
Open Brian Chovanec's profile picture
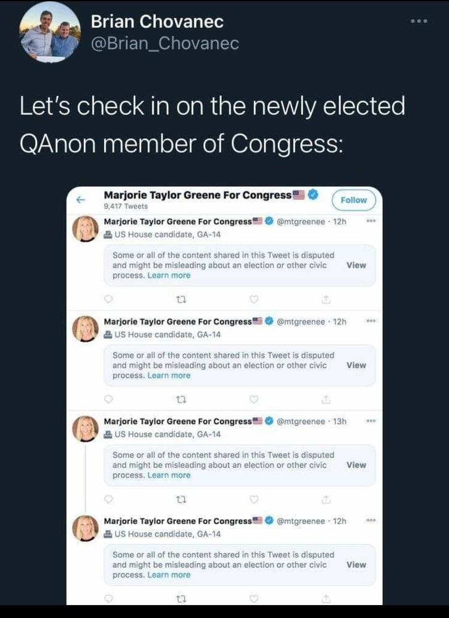point(49,35)
